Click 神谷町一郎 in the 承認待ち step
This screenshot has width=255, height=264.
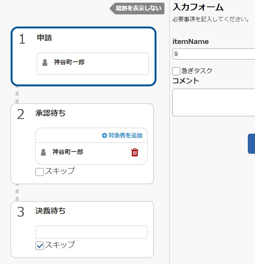tap(68, 152)
